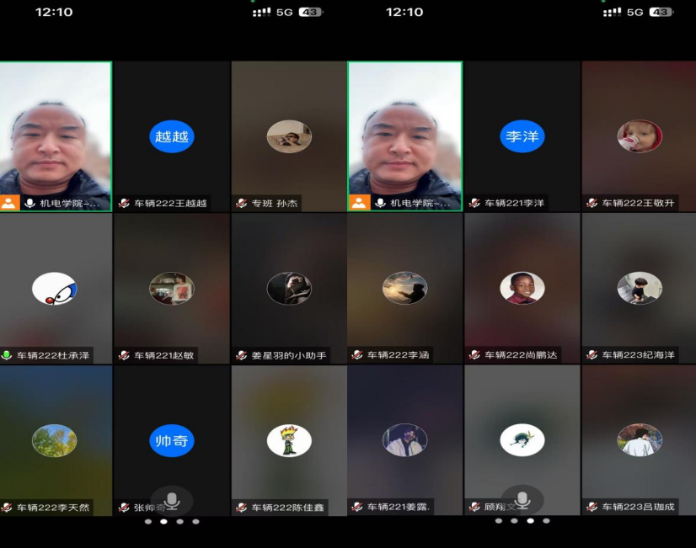696x548 pixels.
Task: Tap the 车辆222李涵 name label
Action: [x=398, y=355]
